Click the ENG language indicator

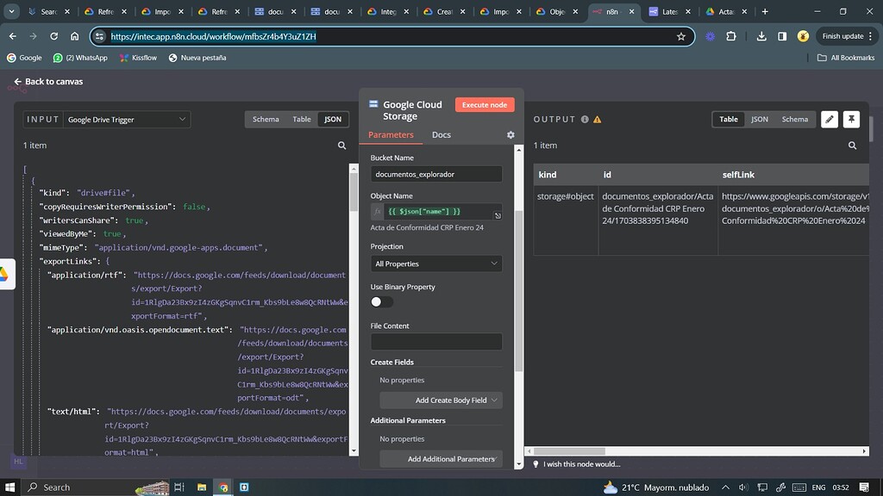(x=818, y=487)
